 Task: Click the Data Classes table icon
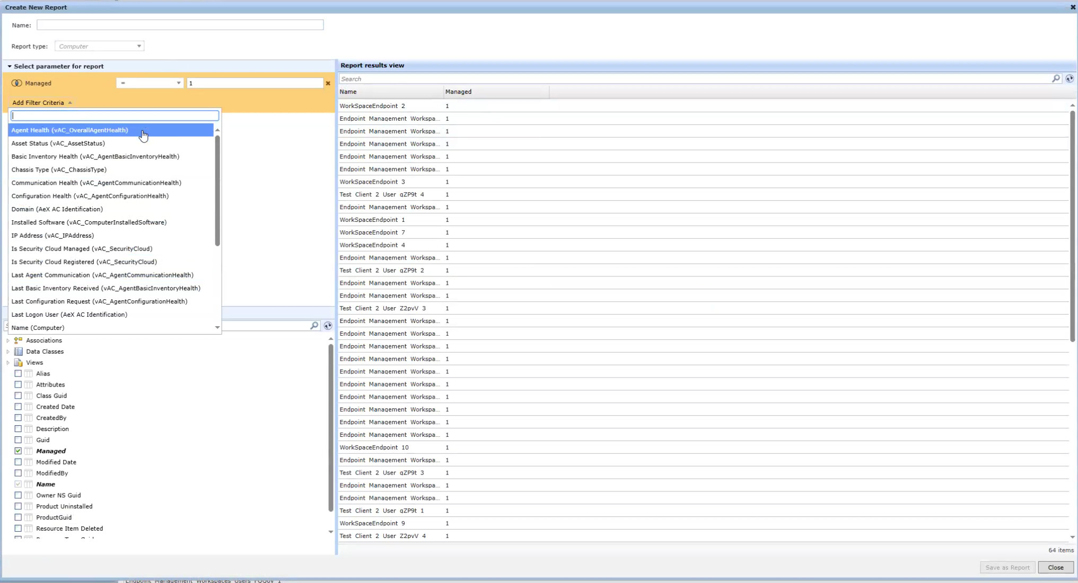(19, 352)
